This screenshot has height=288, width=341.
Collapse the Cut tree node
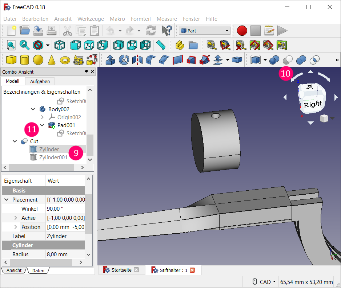15,141
